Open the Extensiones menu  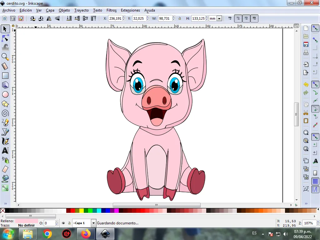[130, 10]
